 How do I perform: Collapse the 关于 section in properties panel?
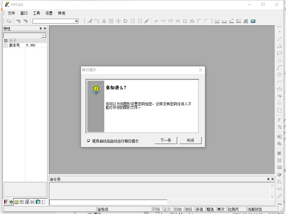click(x=6, y=41)
